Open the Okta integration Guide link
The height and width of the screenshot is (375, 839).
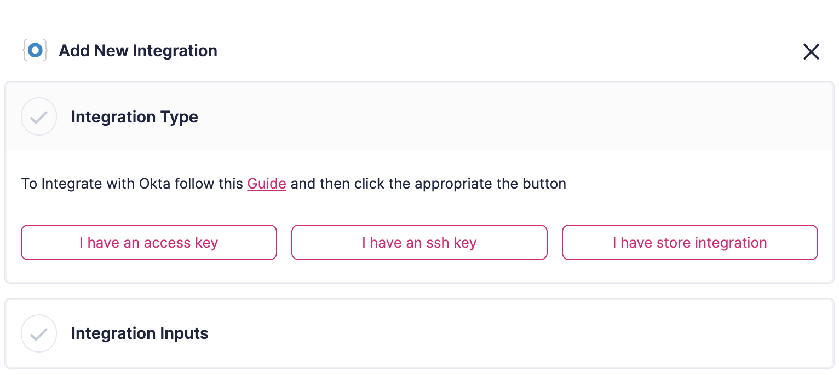267,184
